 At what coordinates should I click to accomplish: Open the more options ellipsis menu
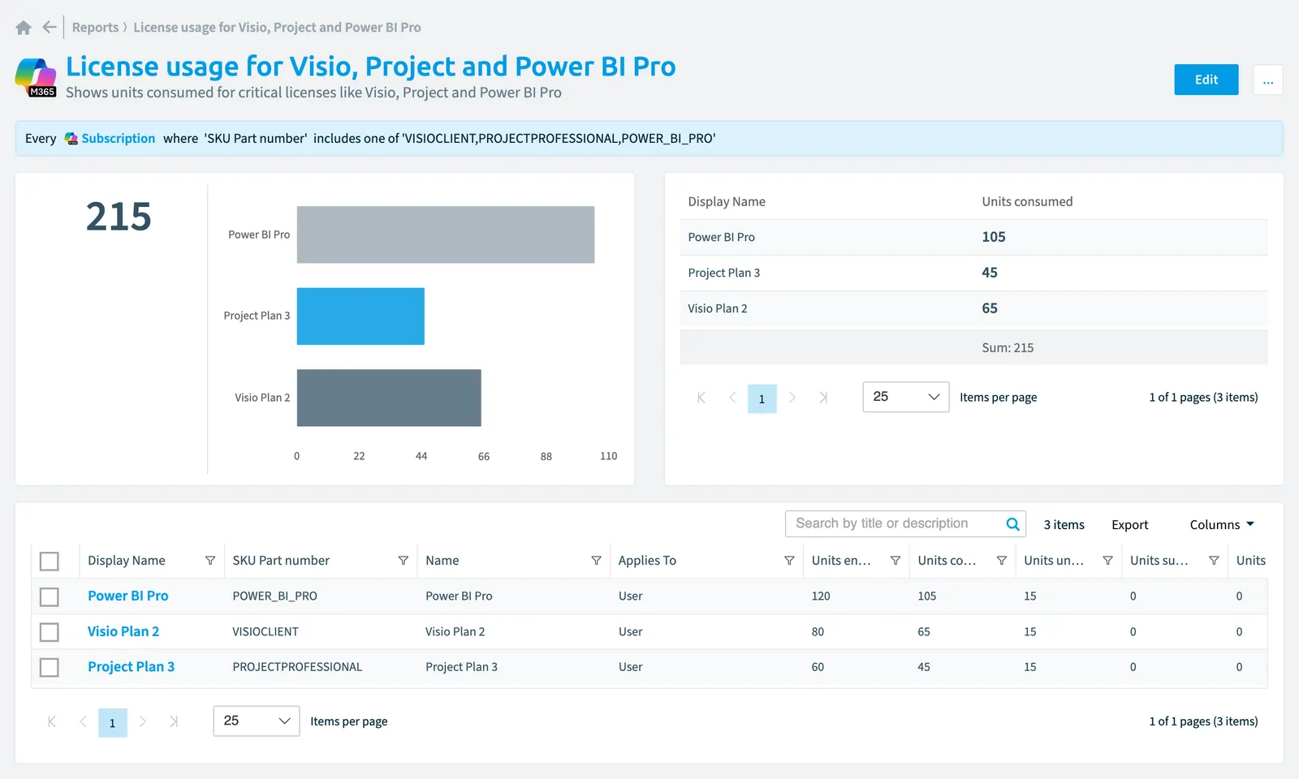click(1268, 80)
